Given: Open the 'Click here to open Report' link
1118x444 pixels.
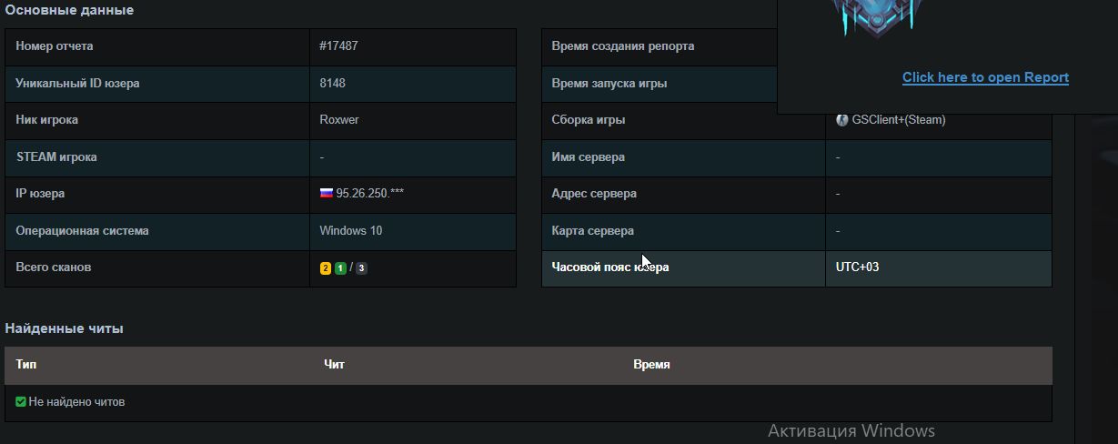Looking at the screenshot, I should [x=985, y=77].
